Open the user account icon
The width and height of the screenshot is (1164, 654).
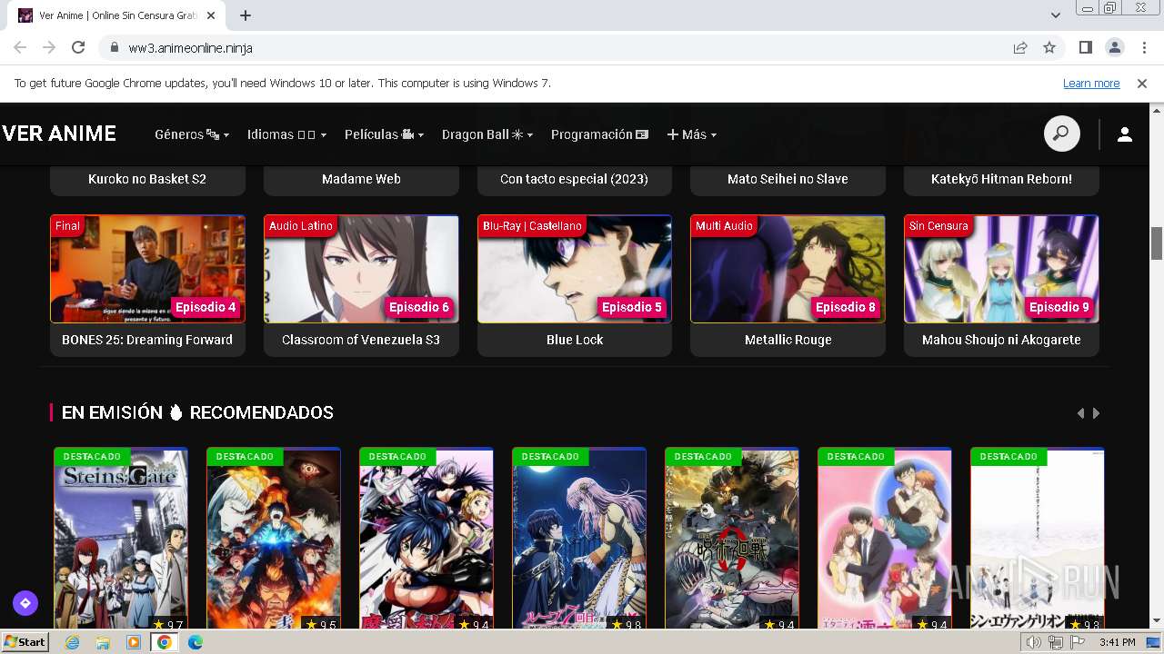click(x=1124, y=134)
